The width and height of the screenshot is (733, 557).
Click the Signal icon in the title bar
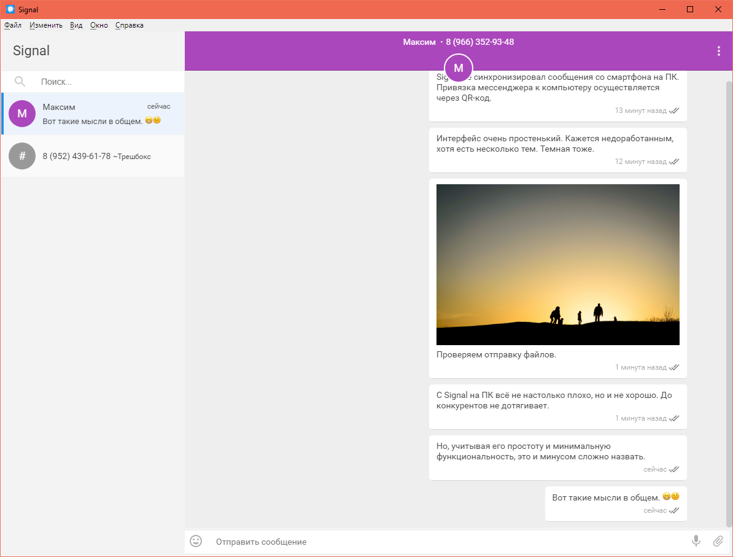[x=10, y=9]
